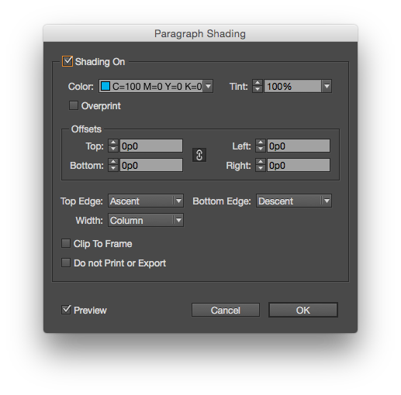Check Do not Print or Export
The width and height of the screenshot is (401, 395).
click(66, 263)
